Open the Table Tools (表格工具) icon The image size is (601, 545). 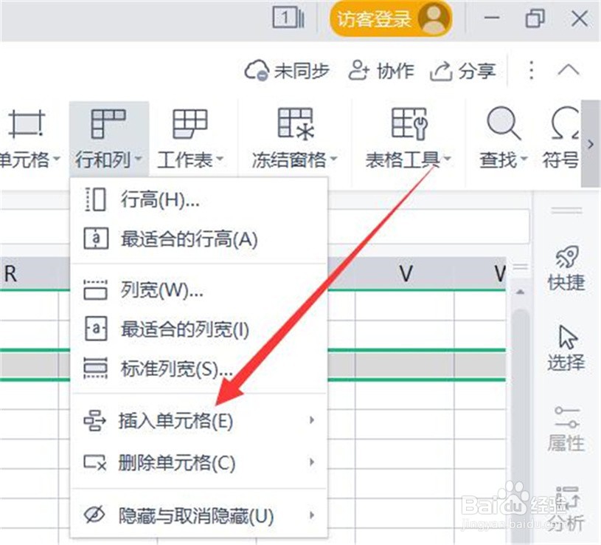pyautogui.click(x=409, y=123)
